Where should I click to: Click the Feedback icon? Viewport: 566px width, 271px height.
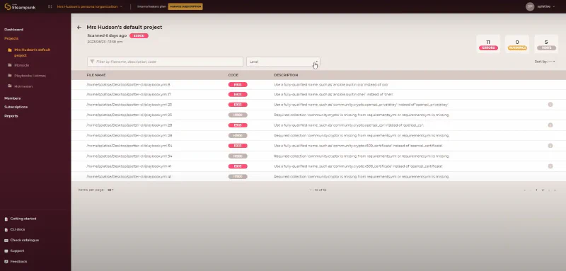point(6,262)
